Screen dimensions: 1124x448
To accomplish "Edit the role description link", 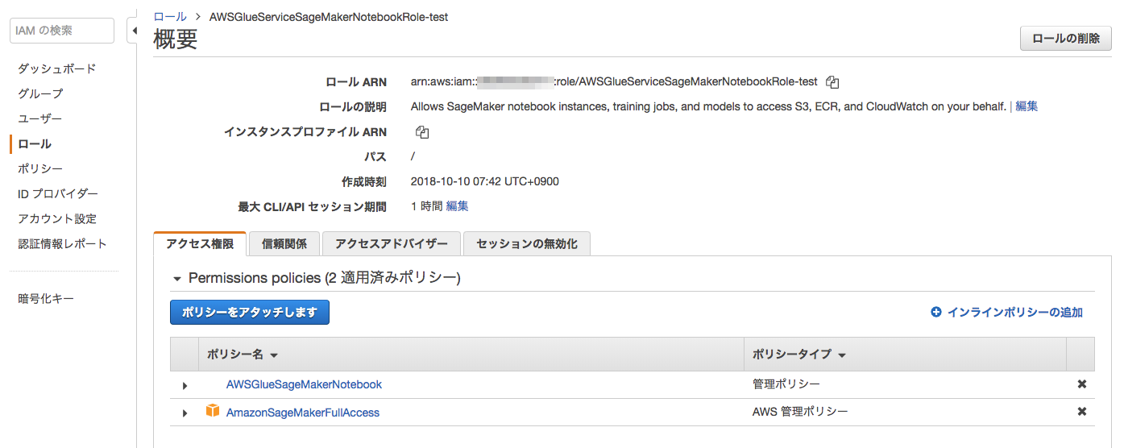I will click(x=1027, y=106).
